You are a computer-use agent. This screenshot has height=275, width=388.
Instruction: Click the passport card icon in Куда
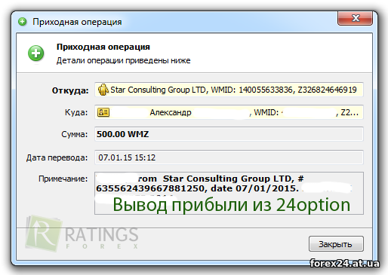tap(103, 112)
